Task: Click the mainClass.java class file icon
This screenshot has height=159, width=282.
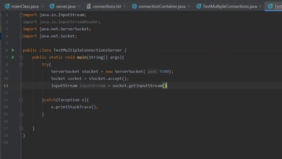Action: click(x=7, y=6)
